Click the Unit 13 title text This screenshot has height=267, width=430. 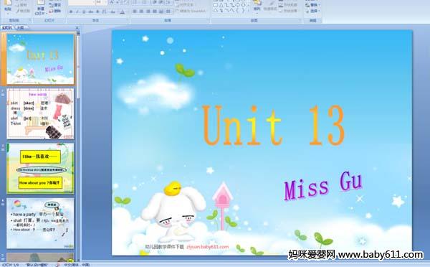click(x=274, y=126)
